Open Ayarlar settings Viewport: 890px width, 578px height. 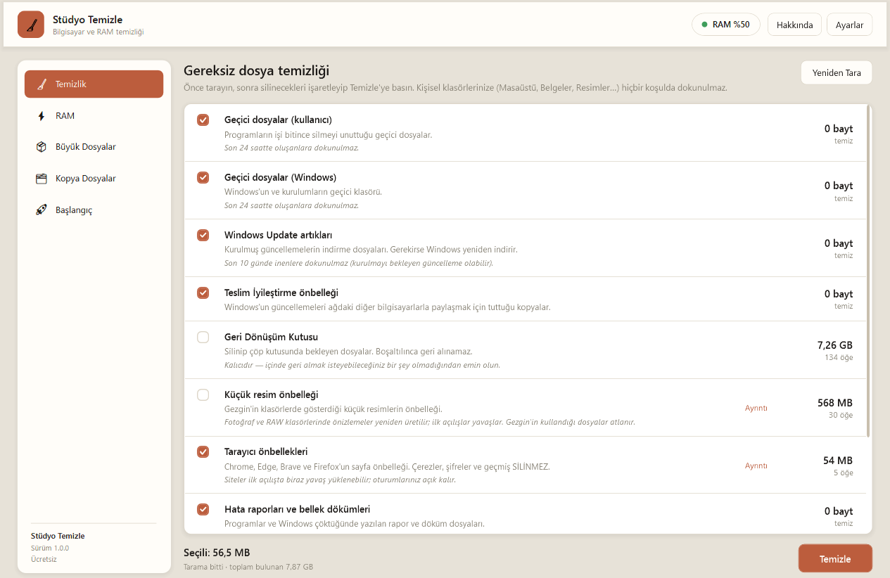[x=849, y=25]
